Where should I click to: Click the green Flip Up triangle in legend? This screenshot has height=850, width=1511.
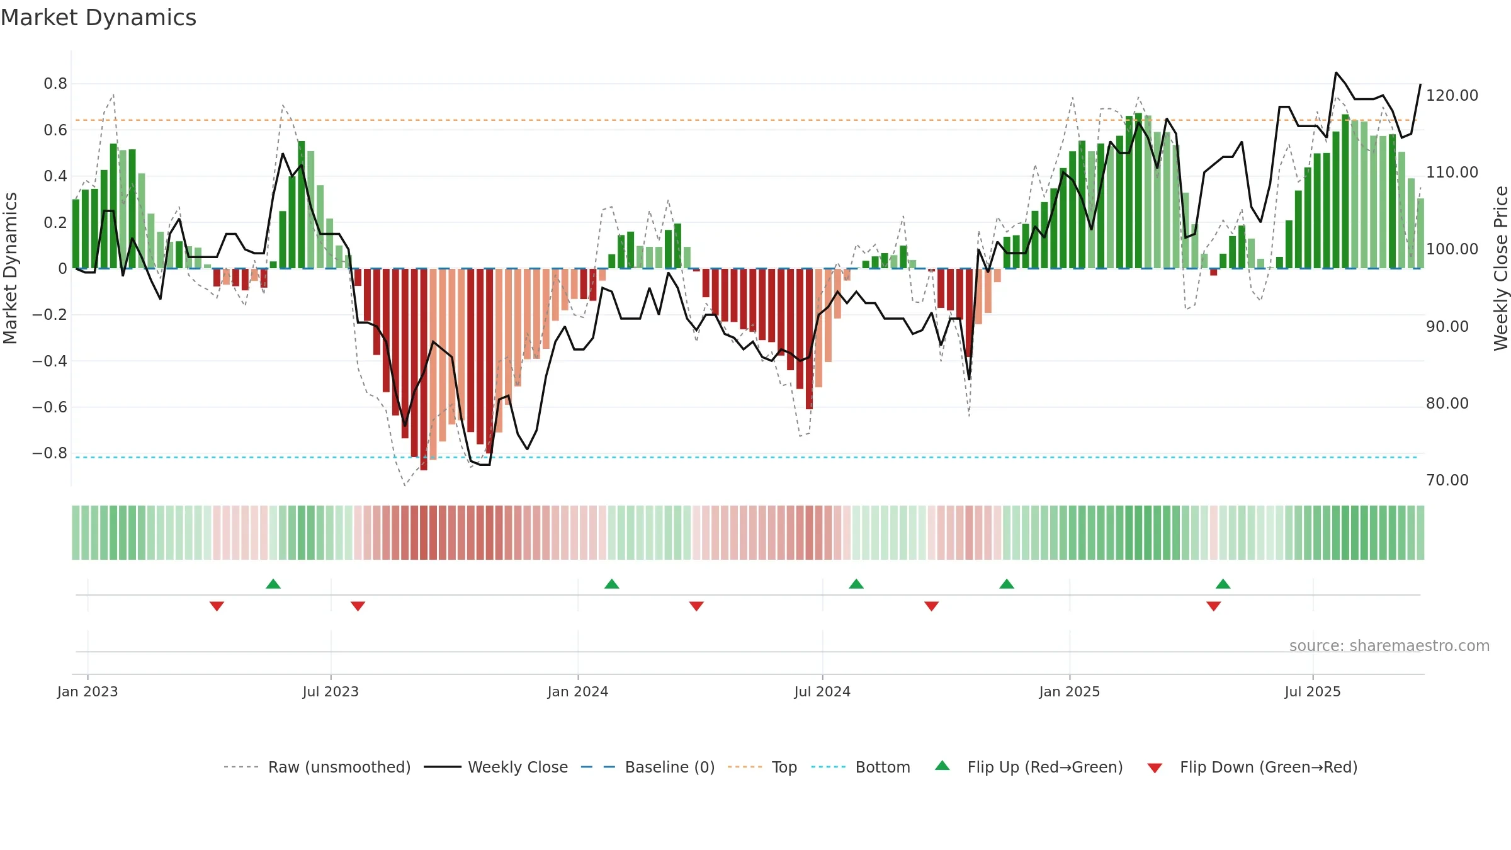(942, 766)
